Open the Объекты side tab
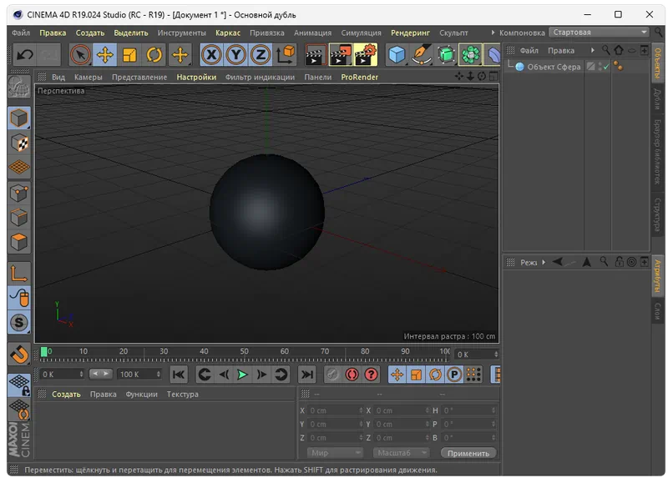 658,63
